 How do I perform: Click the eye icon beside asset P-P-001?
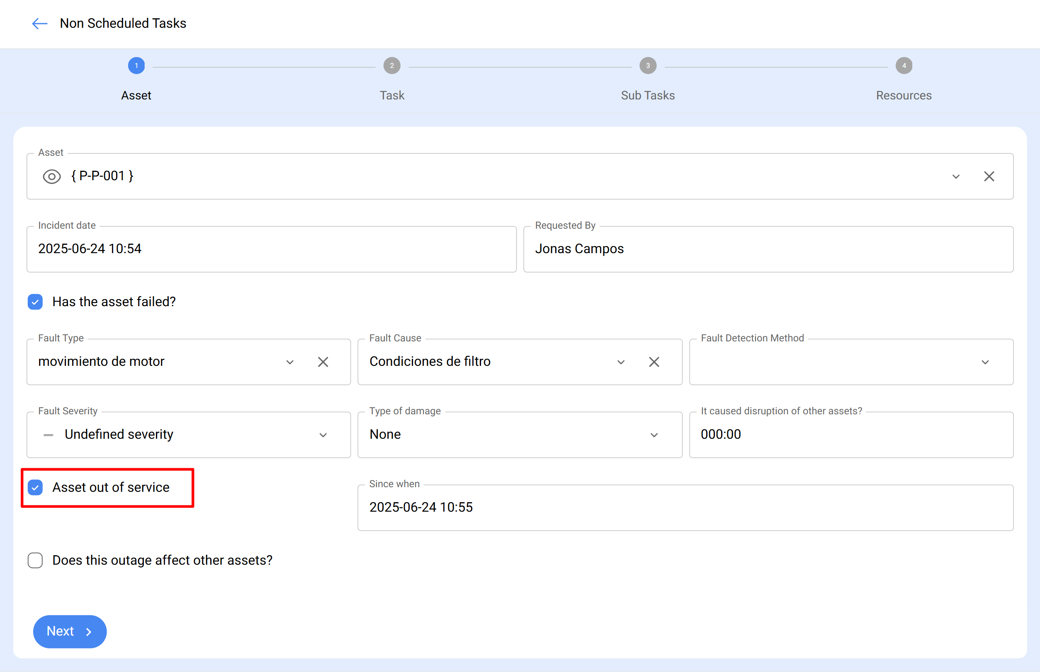(x=51, y=176)
